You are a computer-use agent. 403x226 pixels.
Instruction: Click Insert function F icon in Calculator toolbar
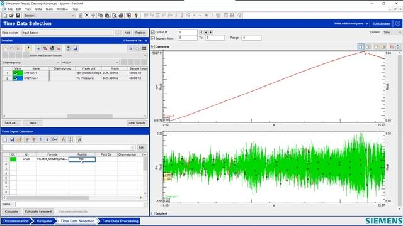coord(28,139)
